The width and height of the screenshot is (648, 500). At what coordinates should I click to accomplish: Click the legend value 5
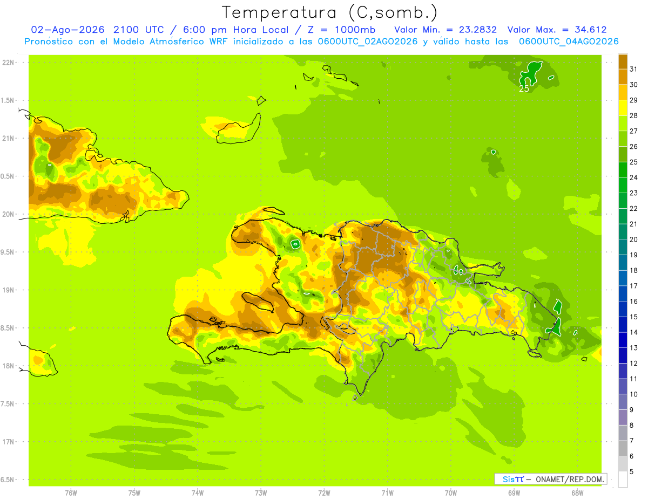coord(632,472)
